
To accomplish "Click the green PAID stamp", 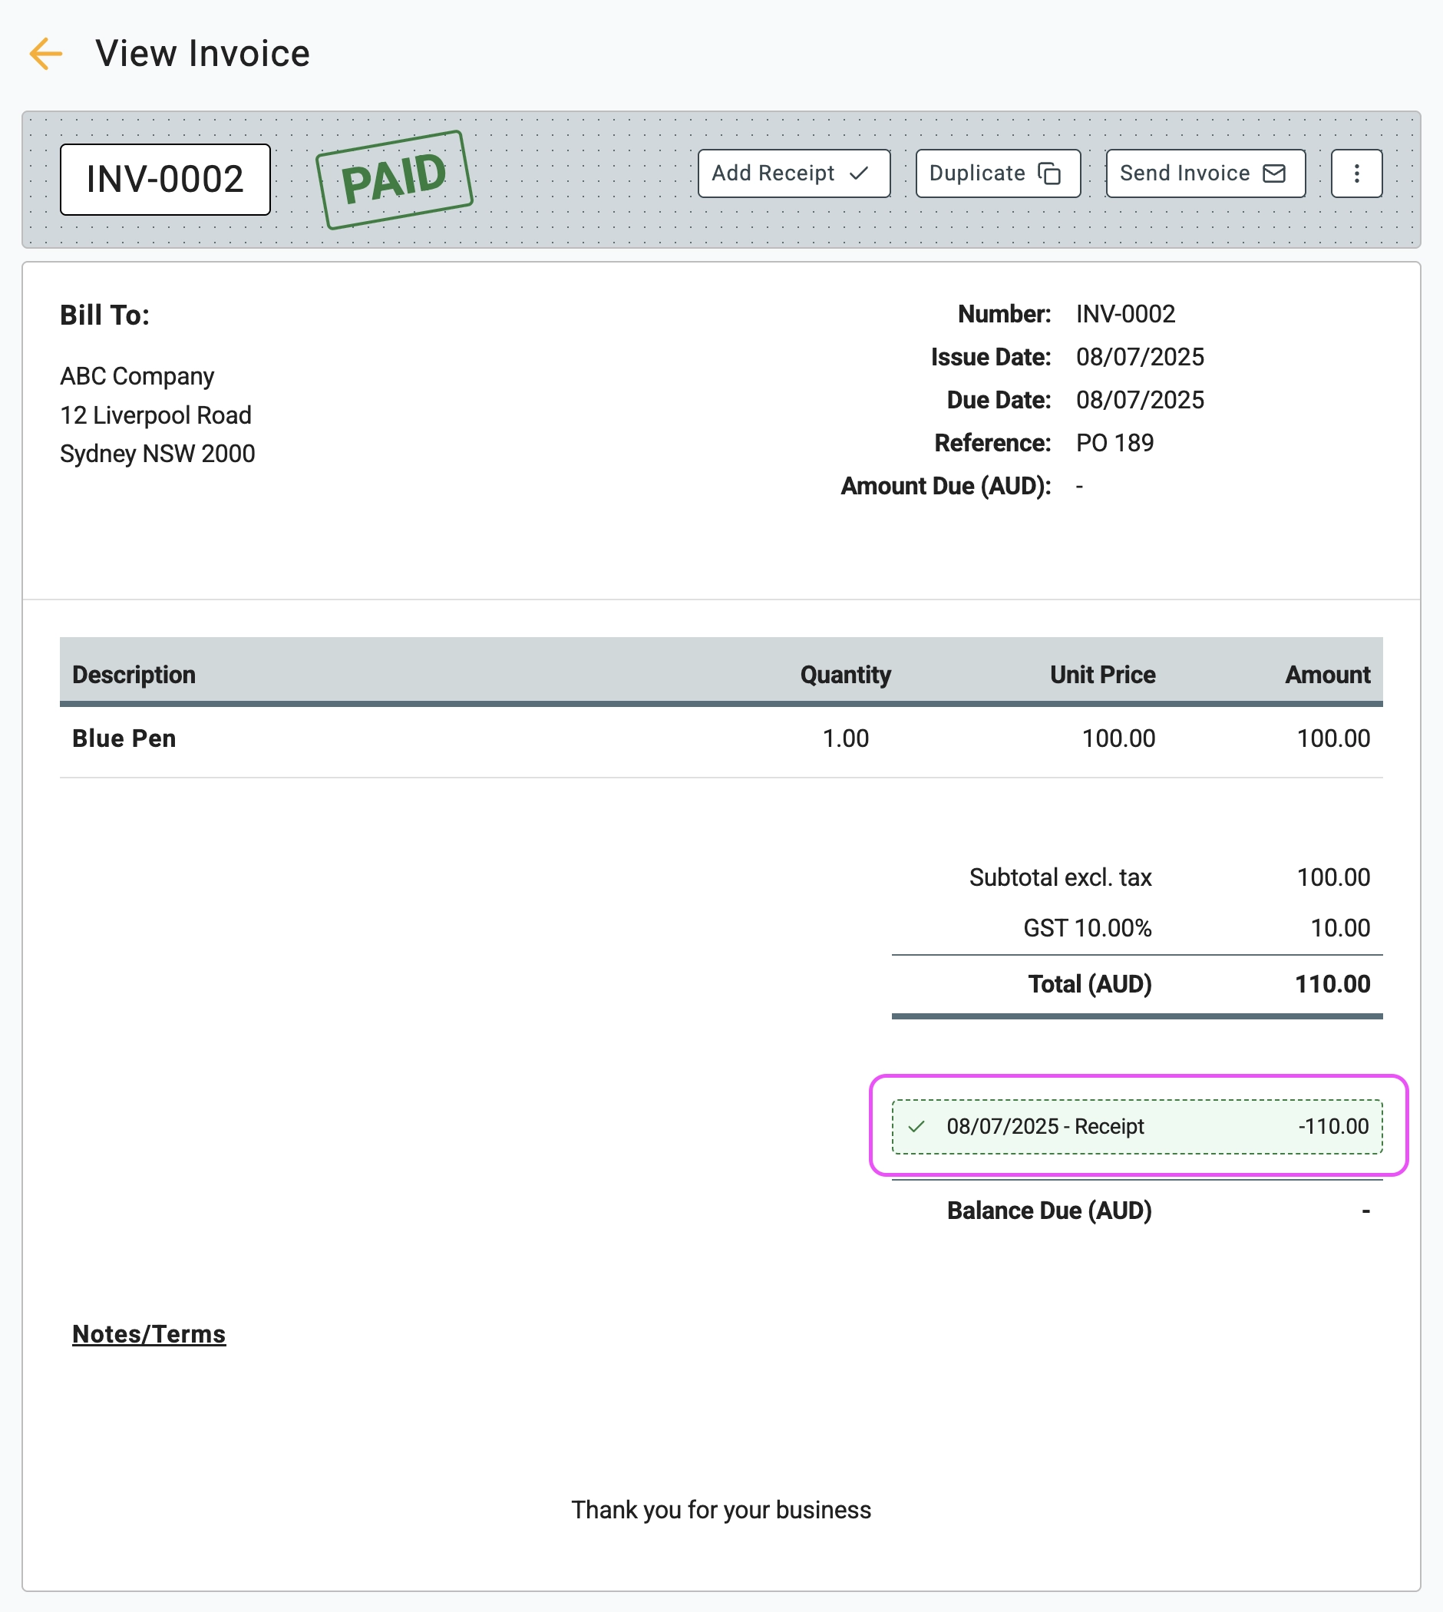I will pos(394,179).
